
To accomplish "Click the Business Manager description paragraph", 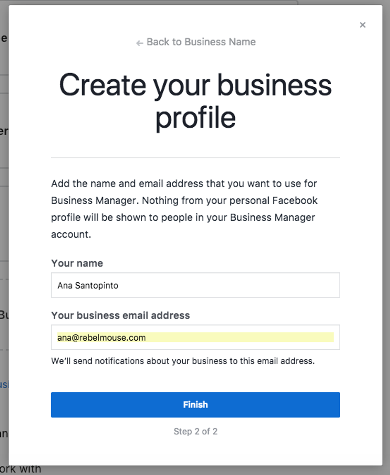I will tap(184, 209).
